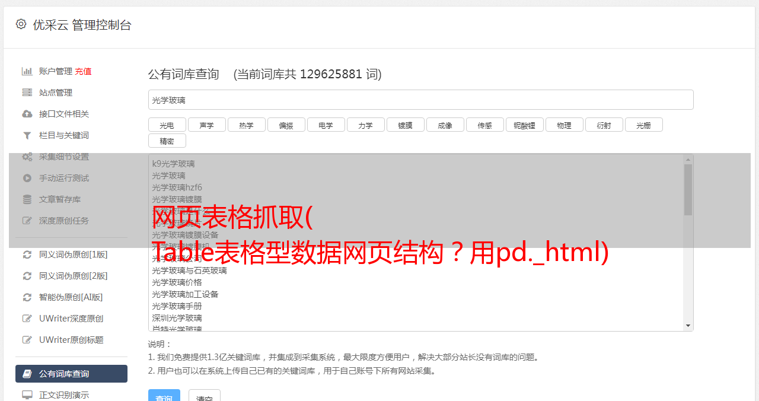Click the red 充值 link

[x=83, y=71]
